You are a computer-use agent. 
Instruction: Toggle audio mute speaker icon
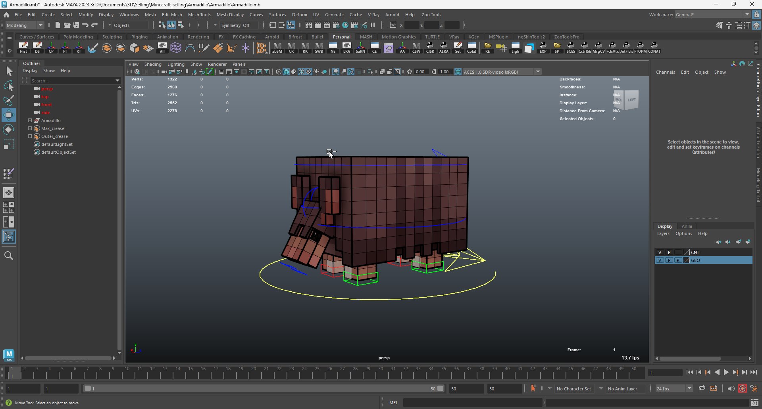tap(731, 388)
